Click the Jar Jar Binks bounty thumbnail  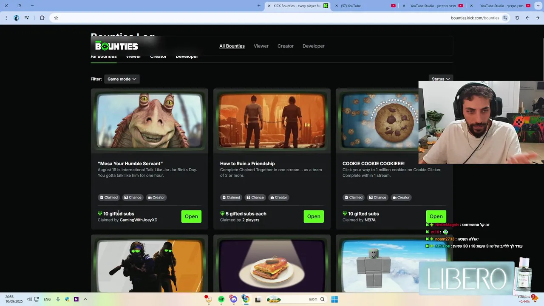pyautogui.click(x=150, y=121)
